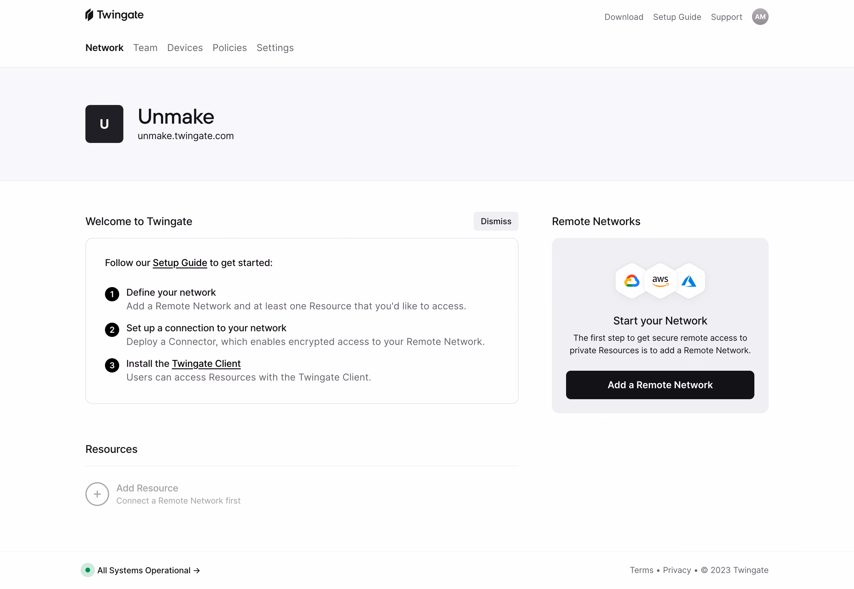Click the 'Resources' section heading
854x589 pixels.
tap(111, 449)
